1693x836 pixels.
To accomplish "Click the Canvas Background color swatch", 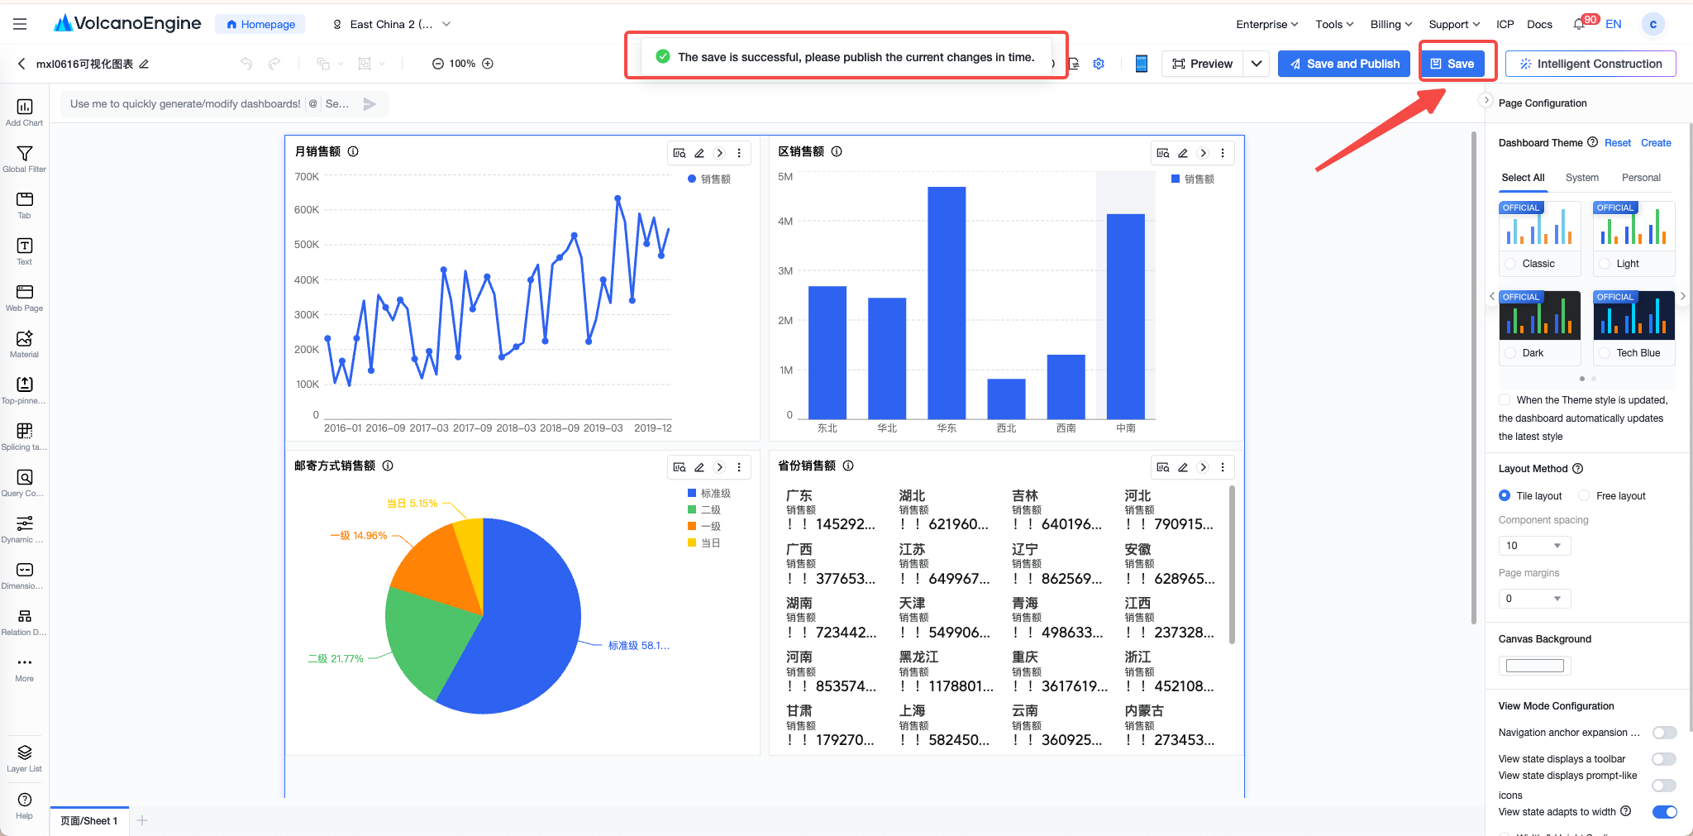I will 1535,666.
